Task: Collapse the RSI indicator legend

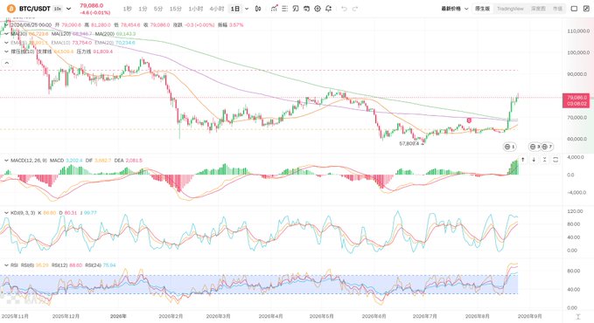Action: pos(6,265)
